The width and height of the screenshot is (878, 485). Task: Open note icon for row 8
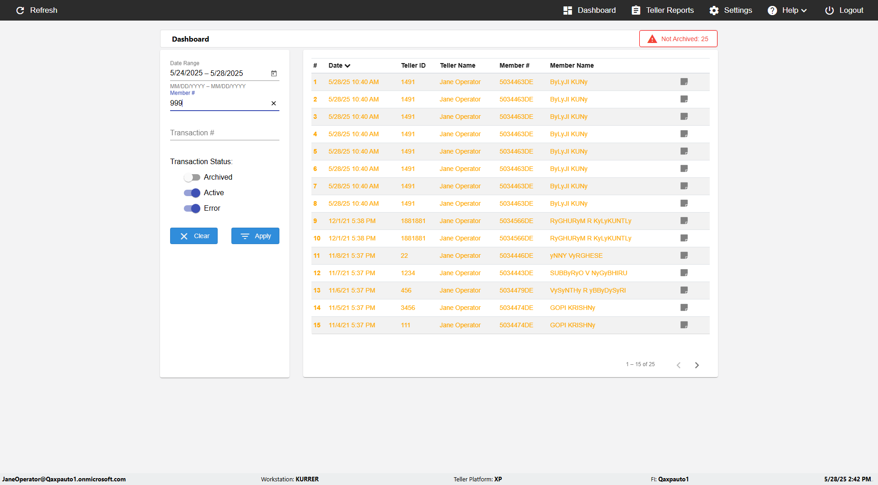click(684, 203)
